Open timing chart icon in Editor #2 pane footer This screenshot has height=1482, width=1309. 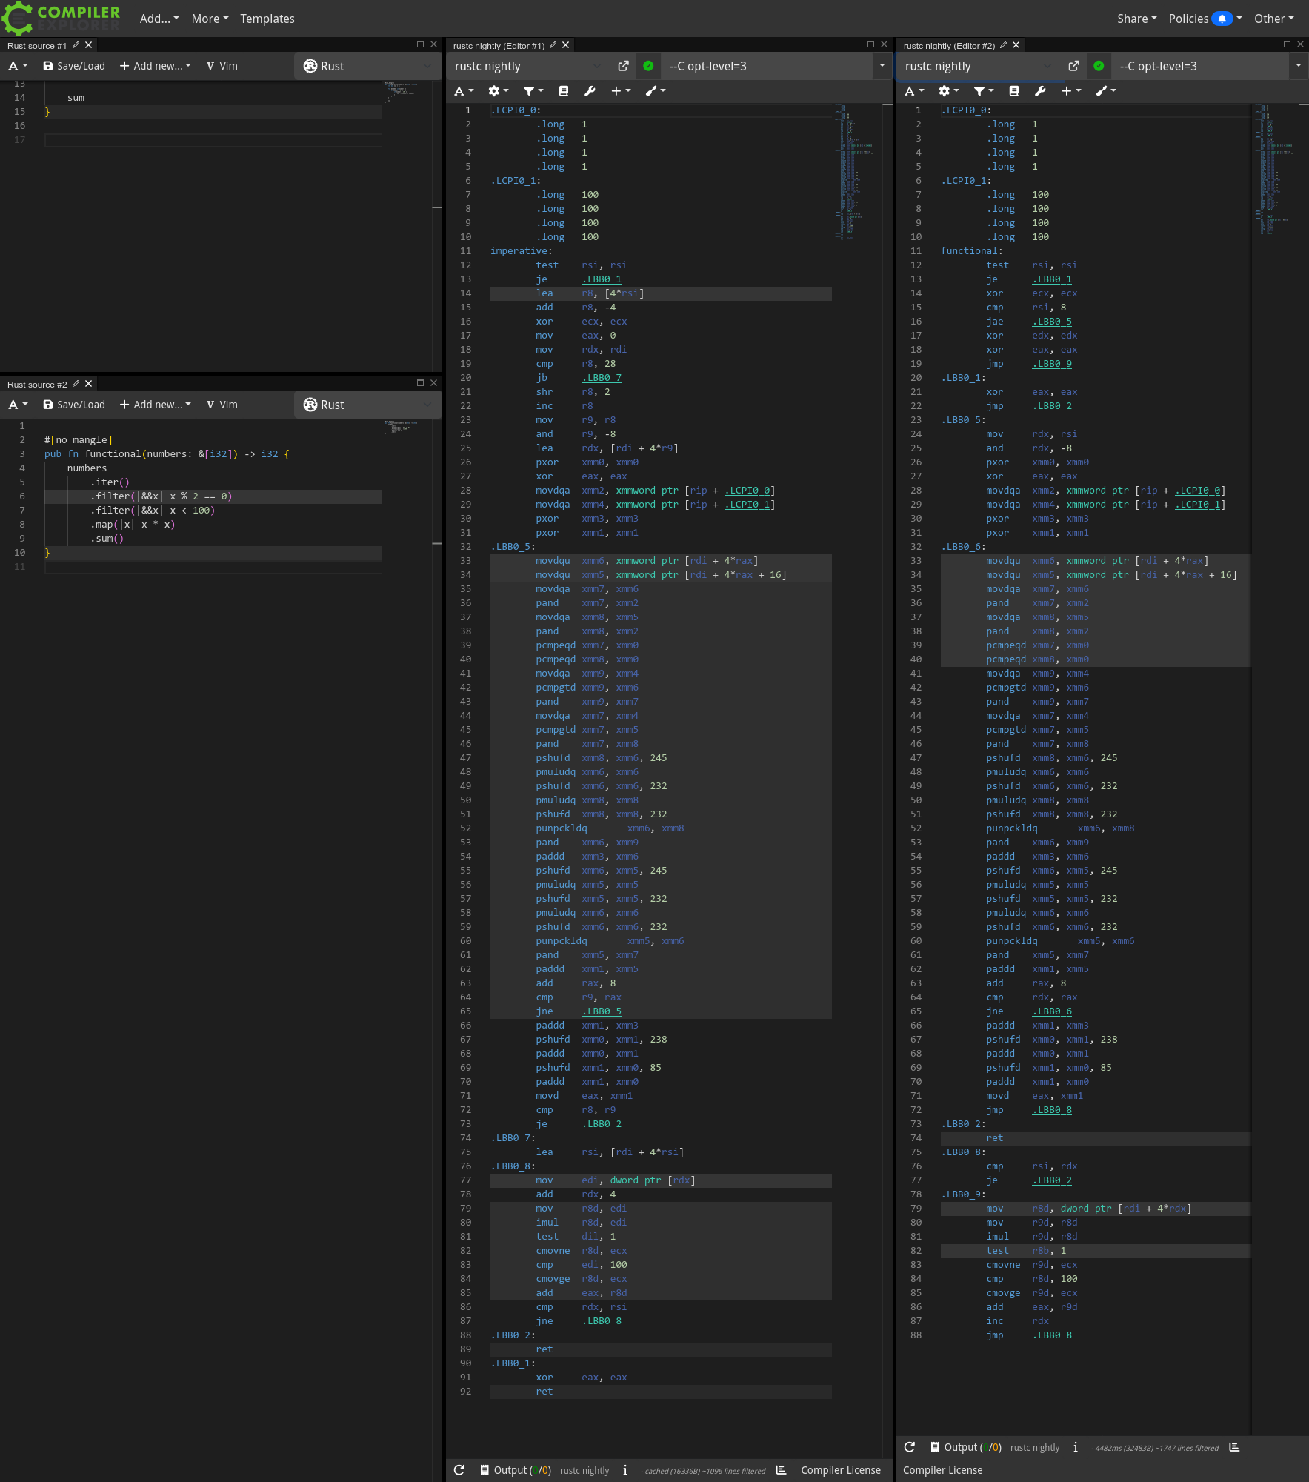1234,1447
